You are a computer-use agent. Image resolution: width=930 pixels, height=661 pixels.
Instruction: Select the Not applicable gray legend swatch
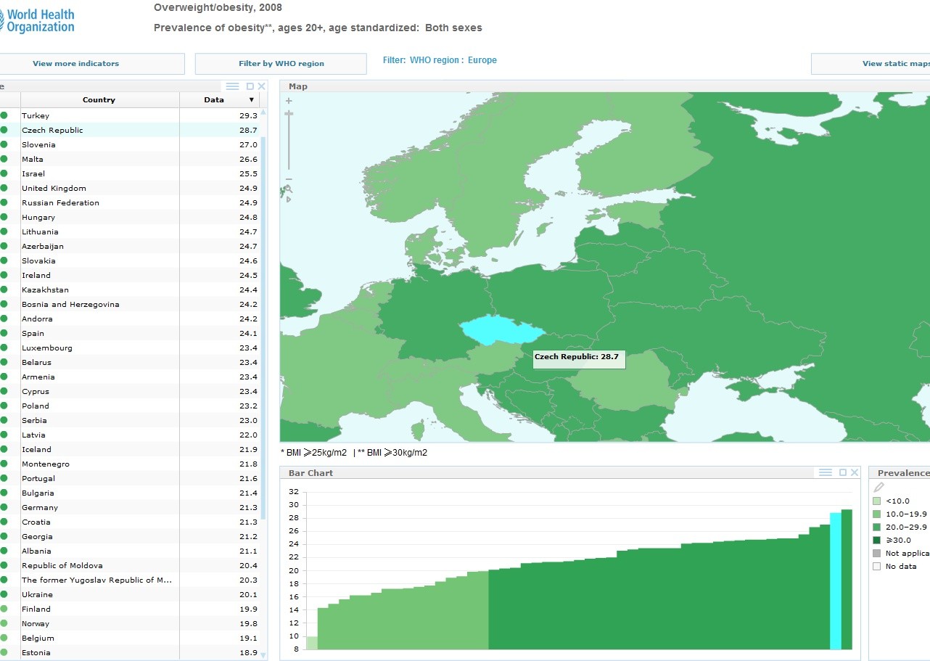click(x=876, y=554)
